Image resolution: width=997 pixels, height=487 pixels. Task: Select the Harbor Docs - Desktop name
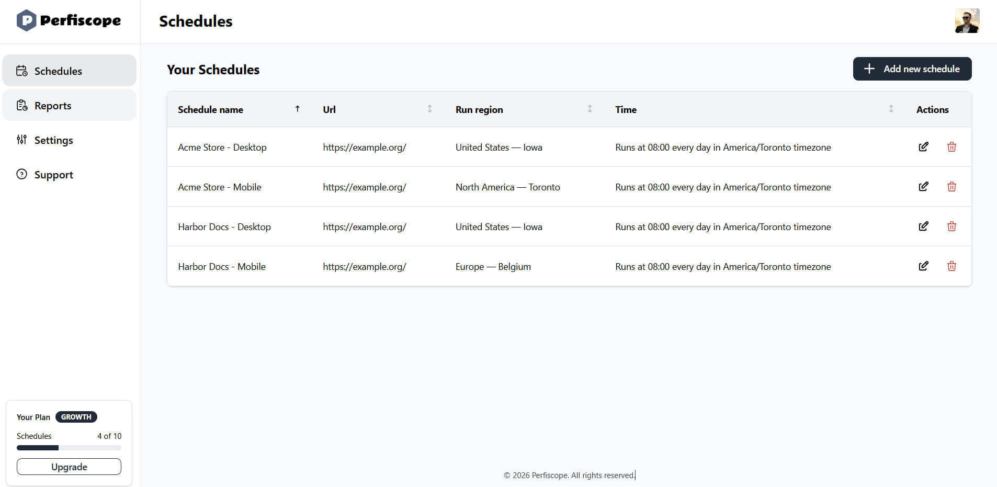pyautogui.click(x=224, y=226)
